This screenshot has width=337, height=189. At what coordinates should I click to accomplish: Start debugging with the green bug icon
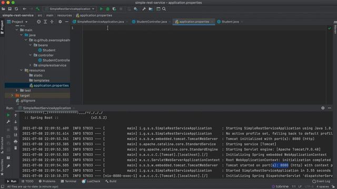point(107,9)
